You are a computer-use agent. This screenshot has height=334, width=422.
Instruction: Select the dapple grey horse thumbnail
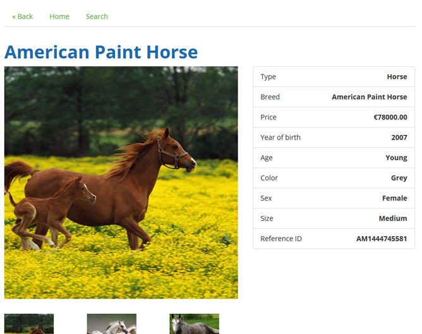195,324
